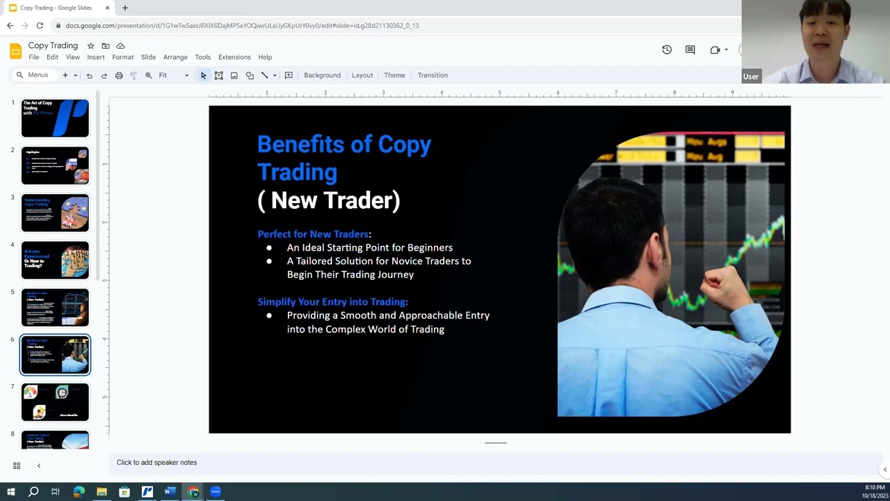Reload the browser page
890x501 pixels.
click(40, 26)
